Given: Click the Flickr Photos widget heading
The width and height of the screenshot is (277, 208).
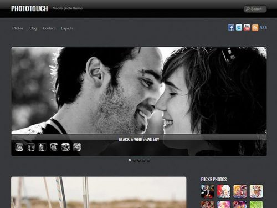Looking at the screenshot, I should pos(214,179).
